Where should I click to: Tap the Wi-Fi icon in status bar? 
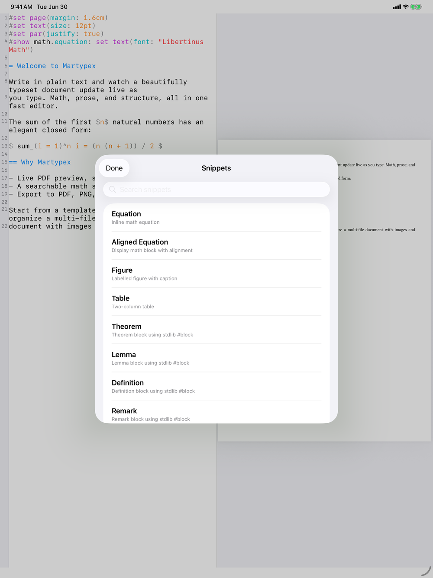tap(406, 7)
